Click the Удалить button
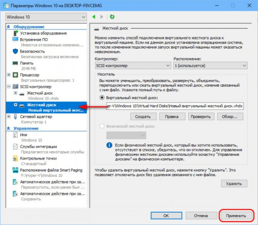The height and width of the screenshot is (225, 258). pyautogui.click(x=234, y=184)
